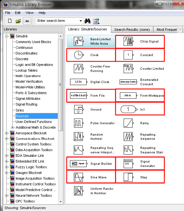184x211 pixels.
Task: Select the Continuous library
Action: tap(24, 48)
